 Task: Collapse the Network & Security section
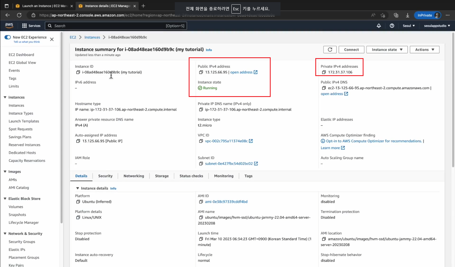click(x=5, y=234)
